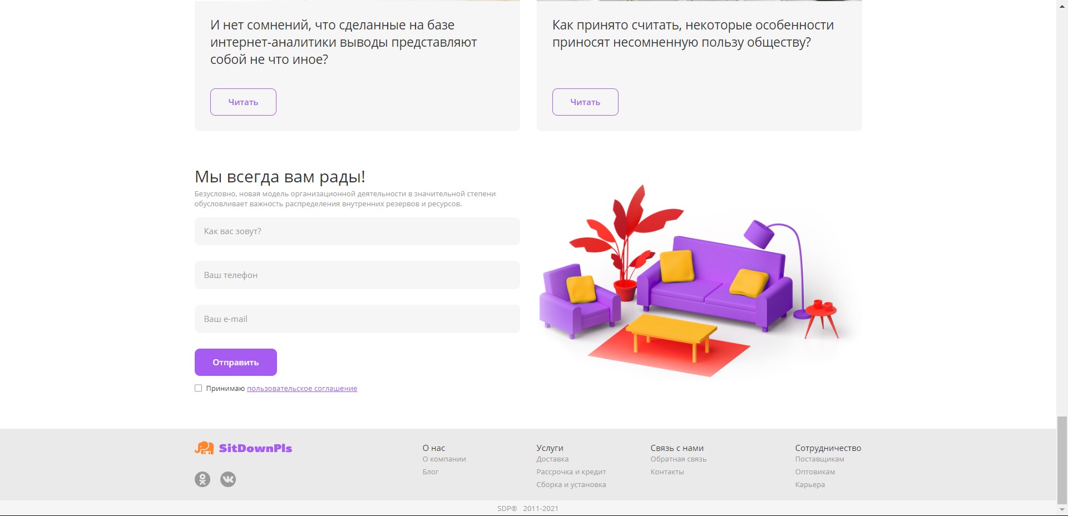
Task: Open the Карьера footer link
Action: 810,485
